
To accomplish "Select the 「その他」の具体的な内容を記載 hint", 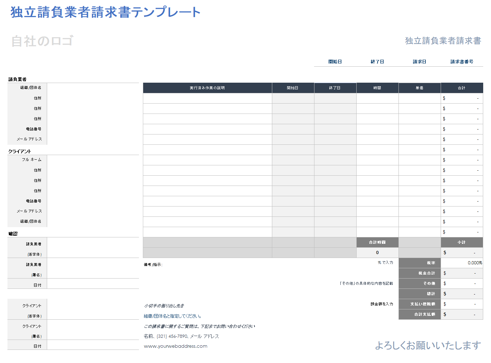I will coord(366,284).
